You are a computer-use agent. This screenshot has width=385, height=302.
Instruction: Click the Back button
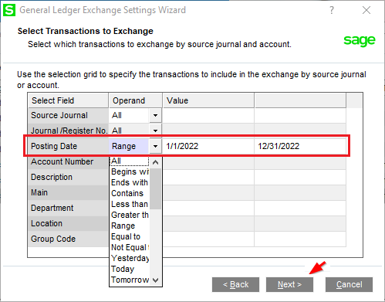[x=235, y=284]
